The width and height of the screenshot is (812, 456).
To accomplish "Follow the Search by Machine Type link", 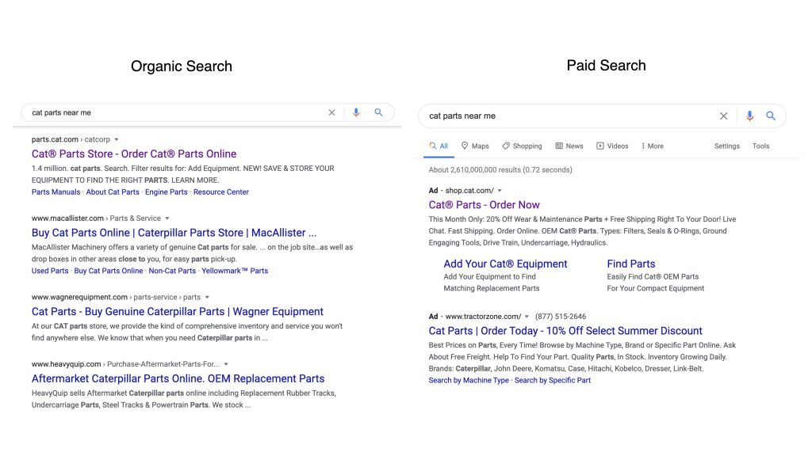I will tap(469, 381).
